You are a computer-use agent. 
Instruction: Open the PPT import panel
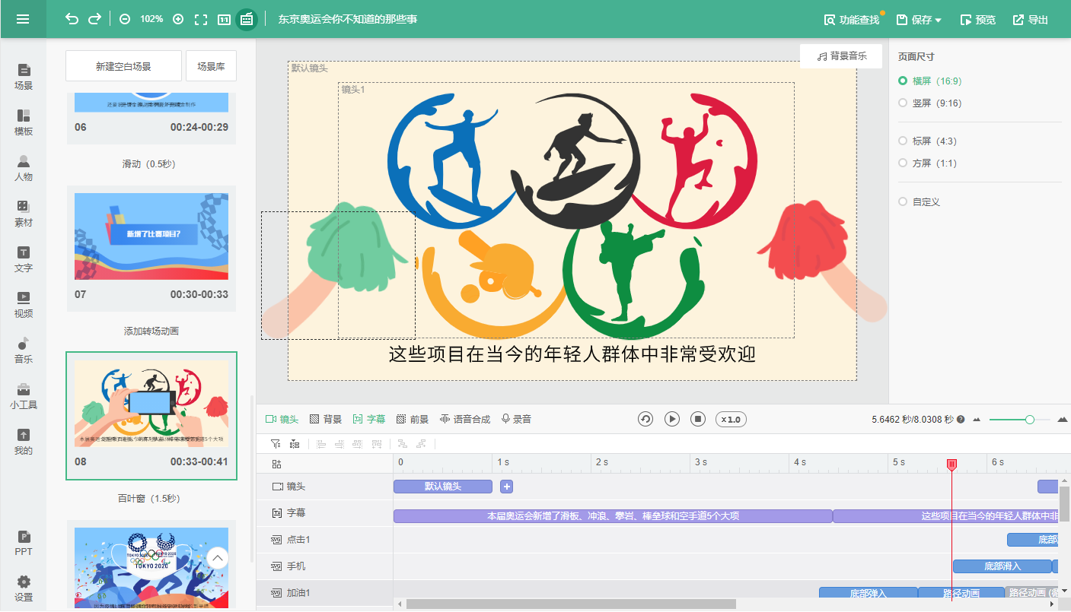pyautogui.click(x=24, y=543)
